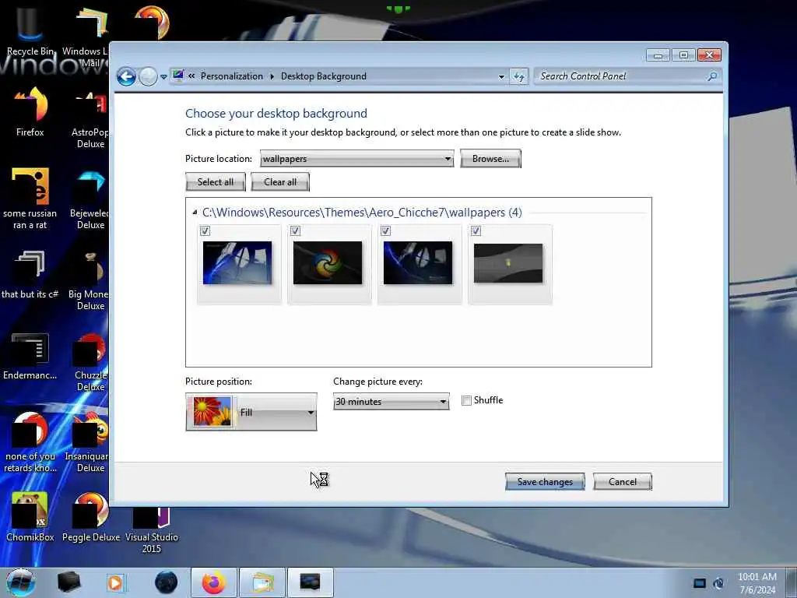Collapse the wallpapers folder group
Image resolution: width=797 pixels, height=598 pixels.
(x=195, y=213)
